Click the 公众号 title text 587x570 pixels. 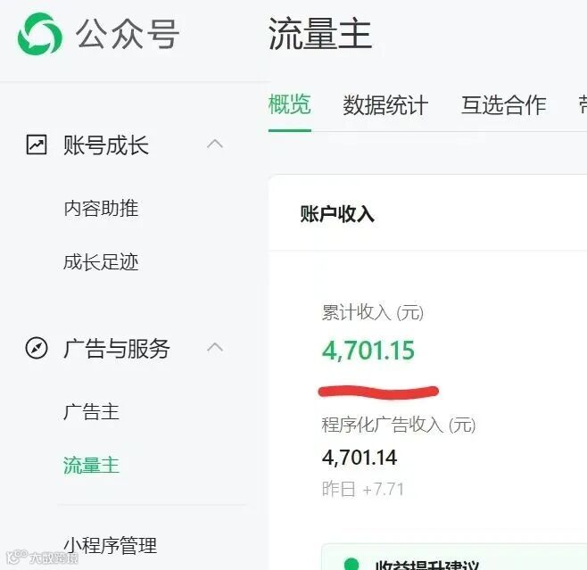[128, 35]
